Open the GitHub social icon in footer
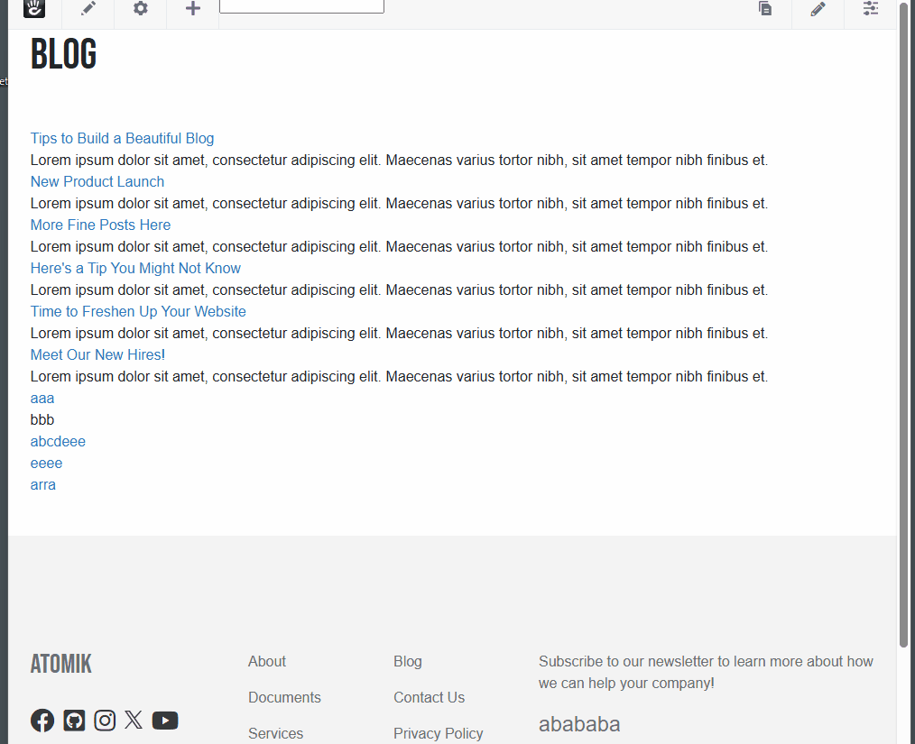Viewport: 915px width, 744px height. click(74, 720)
